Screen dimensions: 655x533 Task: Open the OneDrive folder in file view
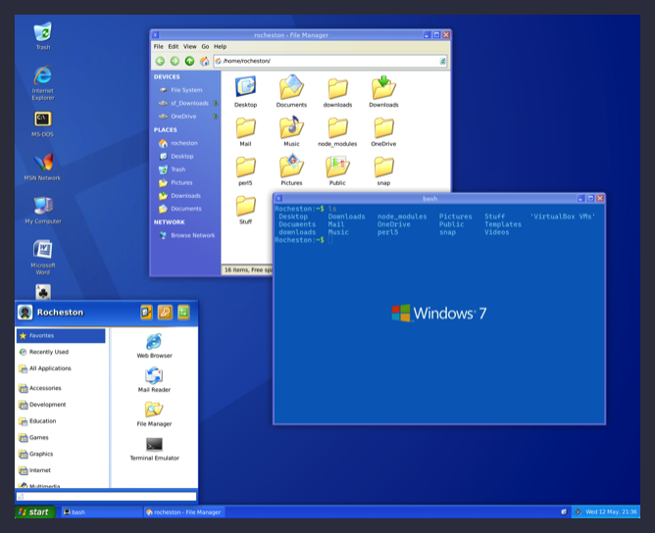(383, 131)
